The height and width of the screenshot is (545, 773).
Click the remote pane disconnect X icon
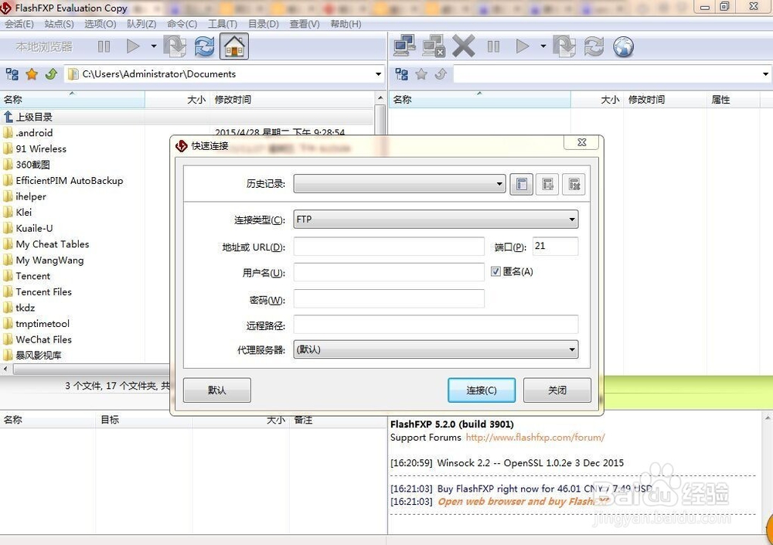[463, 46]
